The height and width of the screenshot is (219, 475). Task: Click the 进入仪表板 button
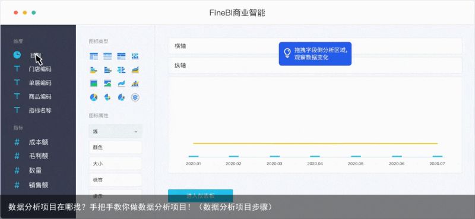(201, 196)
